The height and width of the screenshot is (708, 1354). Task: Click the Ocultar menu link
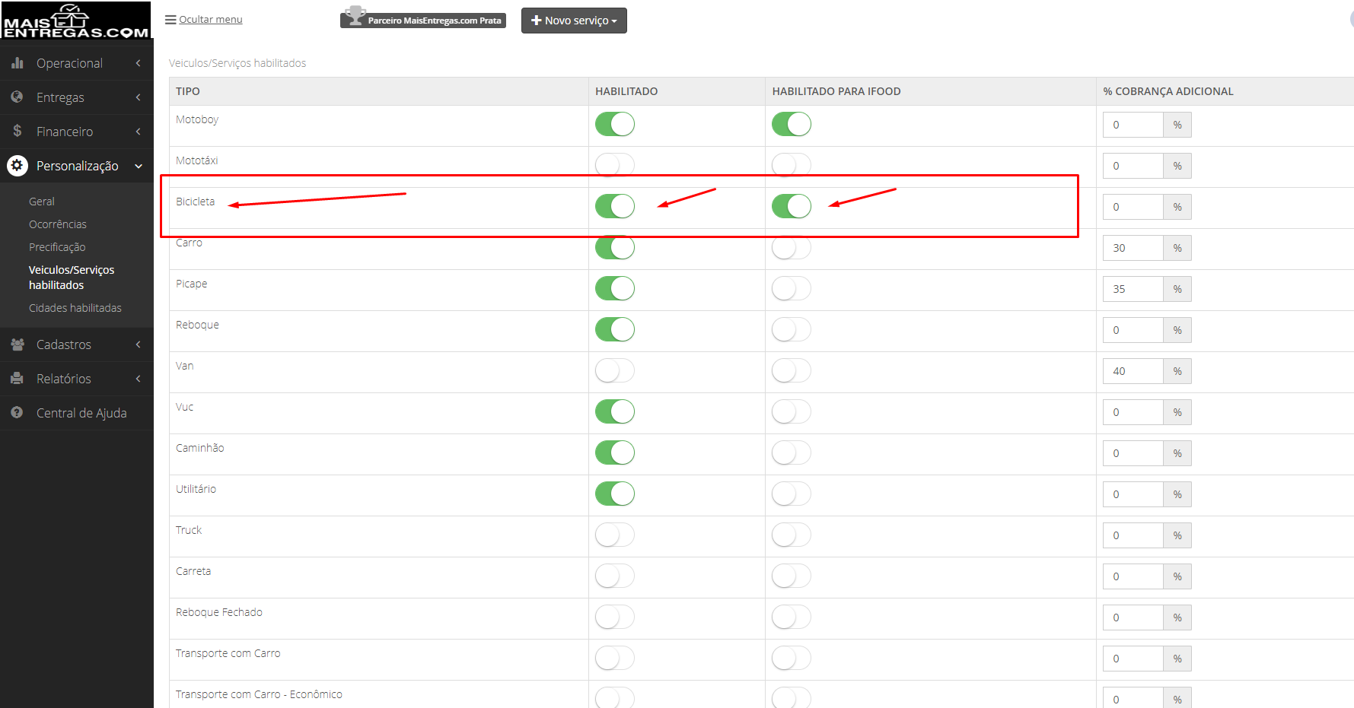coord(211,20)
